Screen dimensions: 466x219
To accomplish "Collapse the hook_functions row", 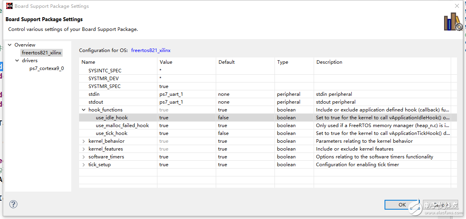I will tap(84, 110).
